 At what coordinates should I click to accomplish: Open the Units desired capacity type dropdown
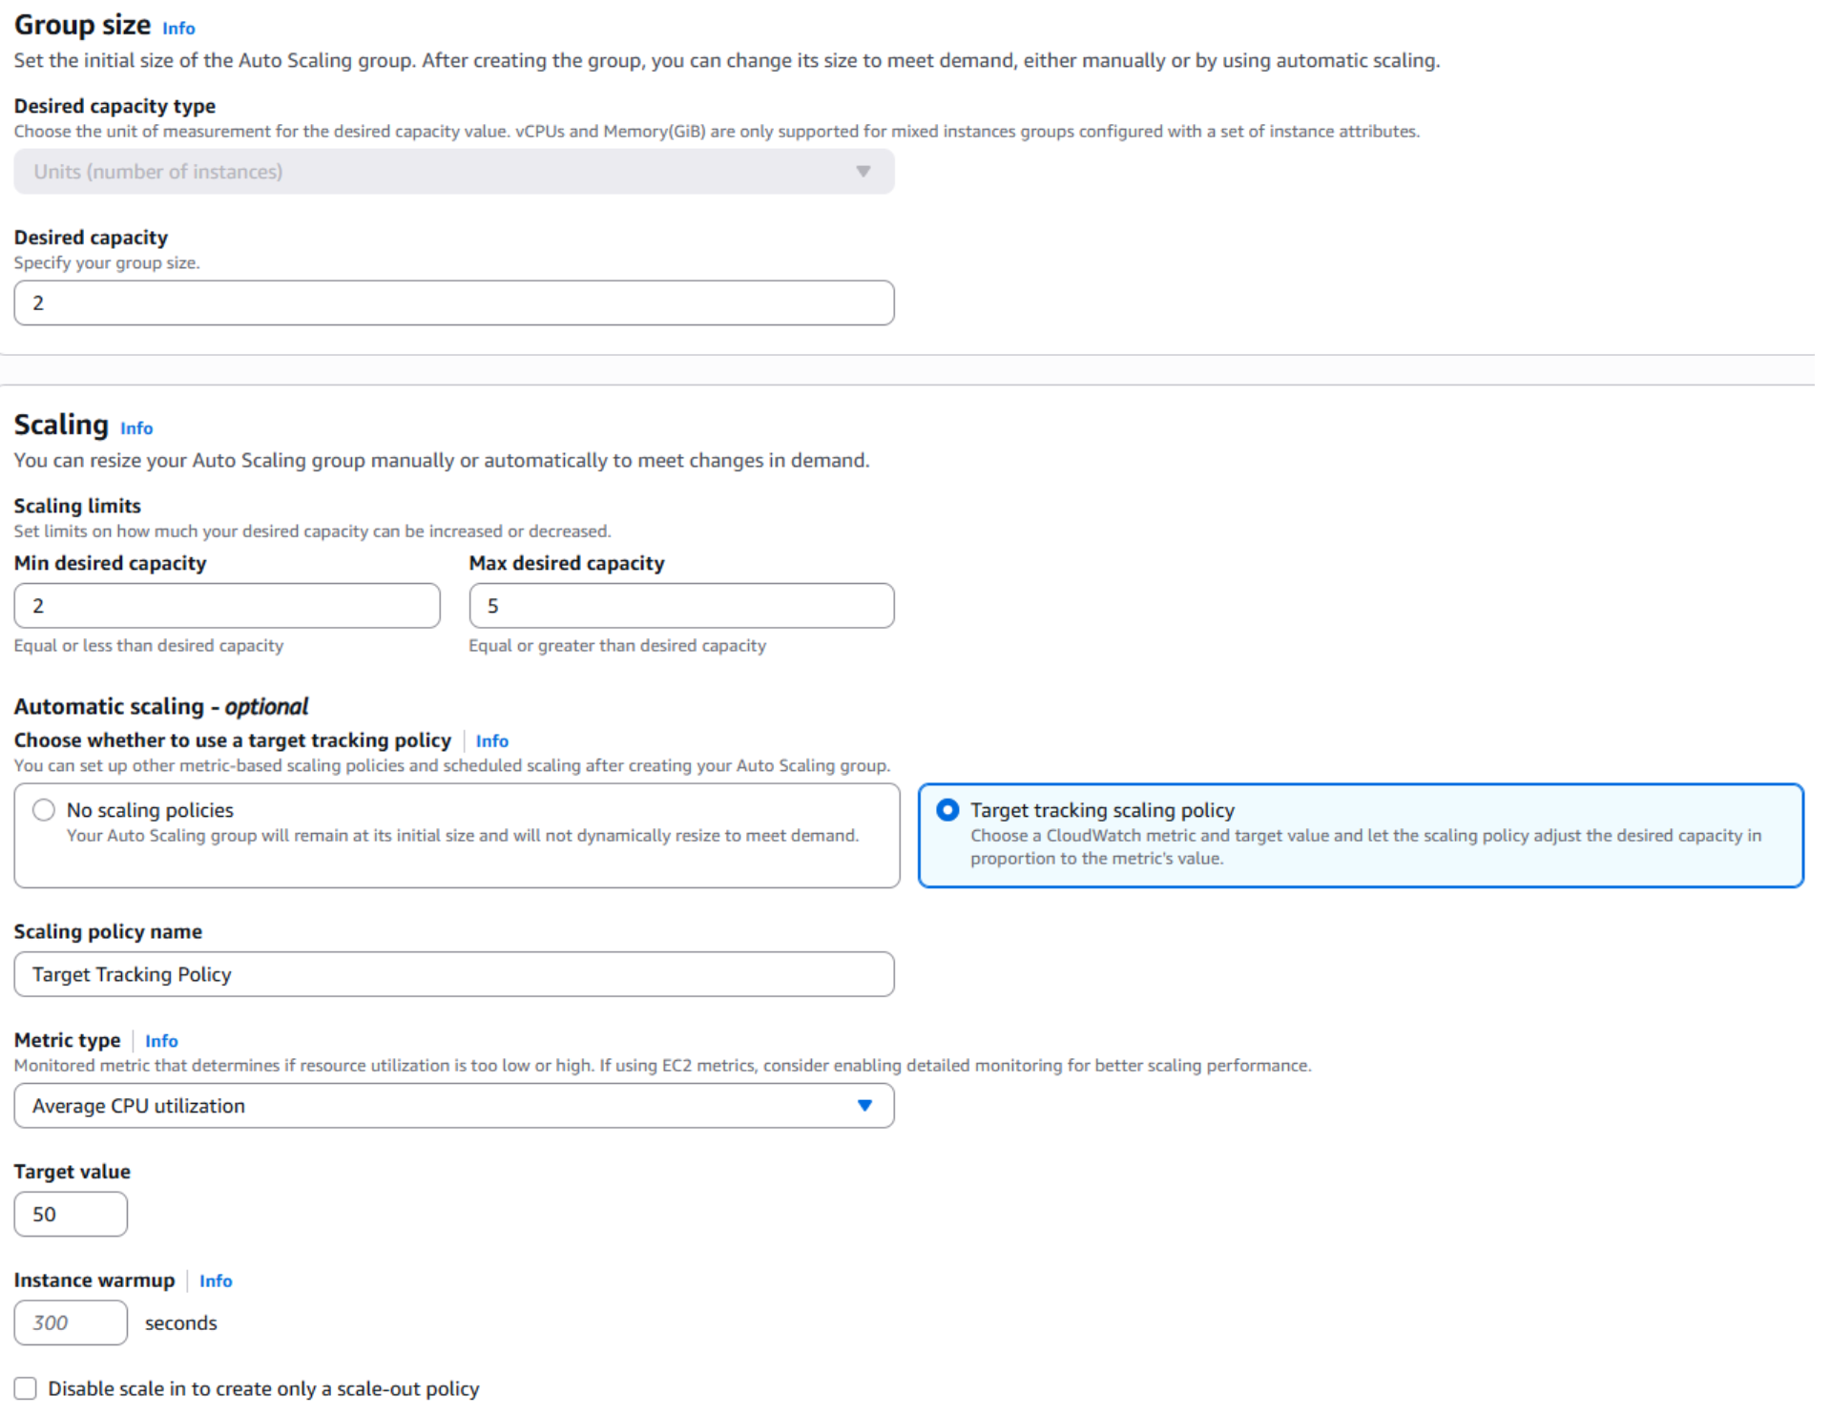pyautogui.click(x=453, y=172)
